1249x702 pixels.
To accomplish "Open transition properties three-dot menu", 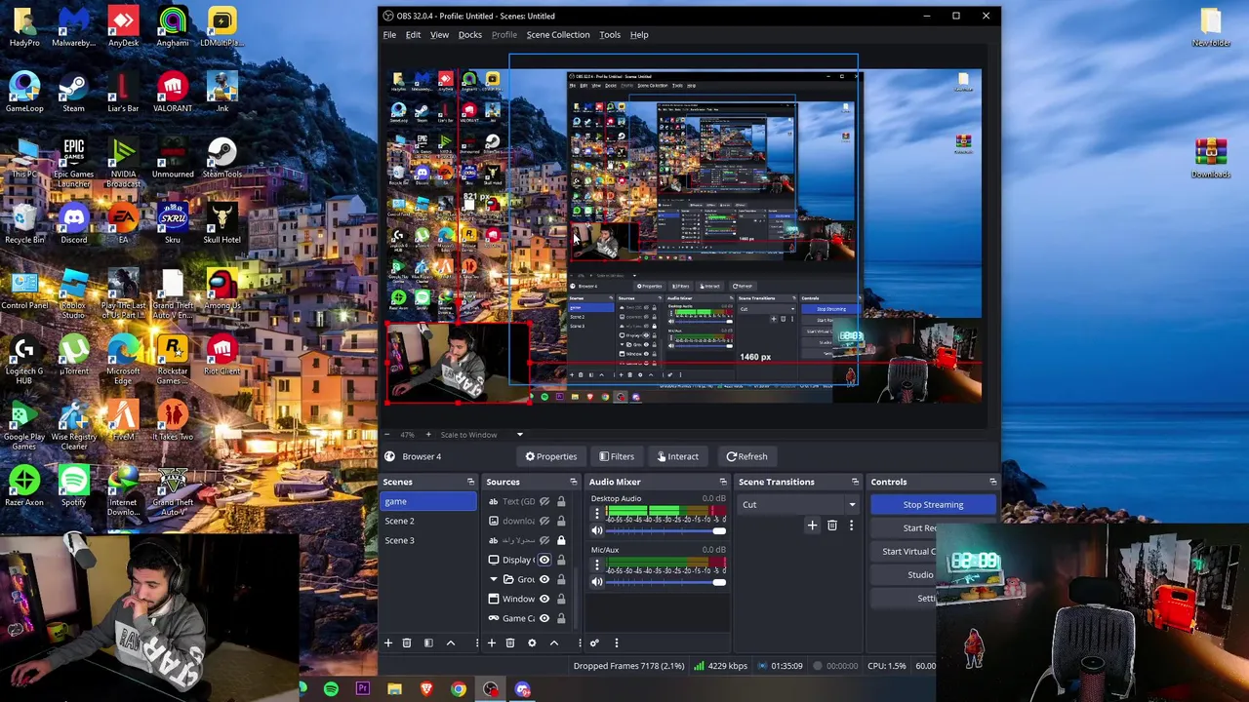I will click(x=851, y=526).
